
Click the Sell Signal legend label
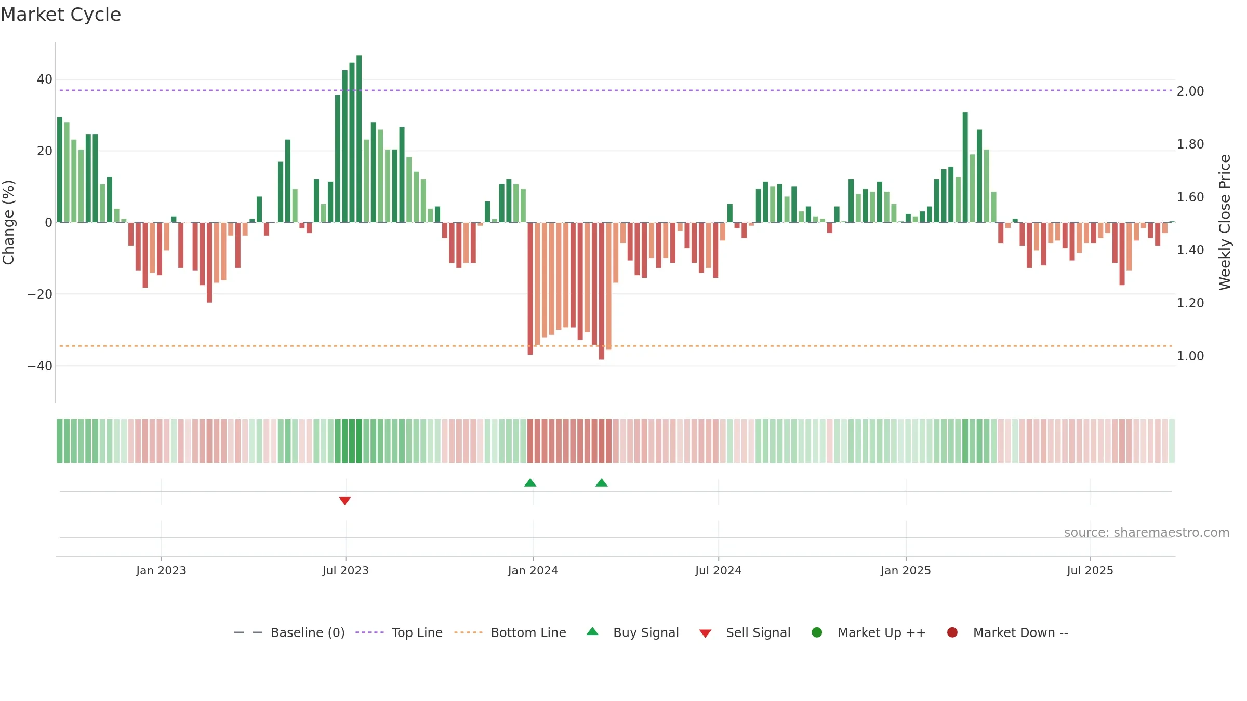coord(758,632)
